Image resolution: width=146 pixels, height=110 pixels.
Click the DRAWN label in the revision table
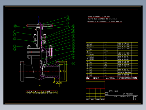98,99
